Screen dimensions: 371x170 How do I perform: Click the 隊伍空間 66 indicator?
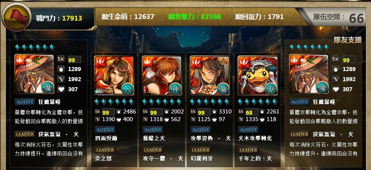tap(339, 17)
